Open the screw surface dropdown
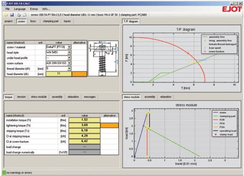This screenshot has height=176, width=244. [69, 63]
